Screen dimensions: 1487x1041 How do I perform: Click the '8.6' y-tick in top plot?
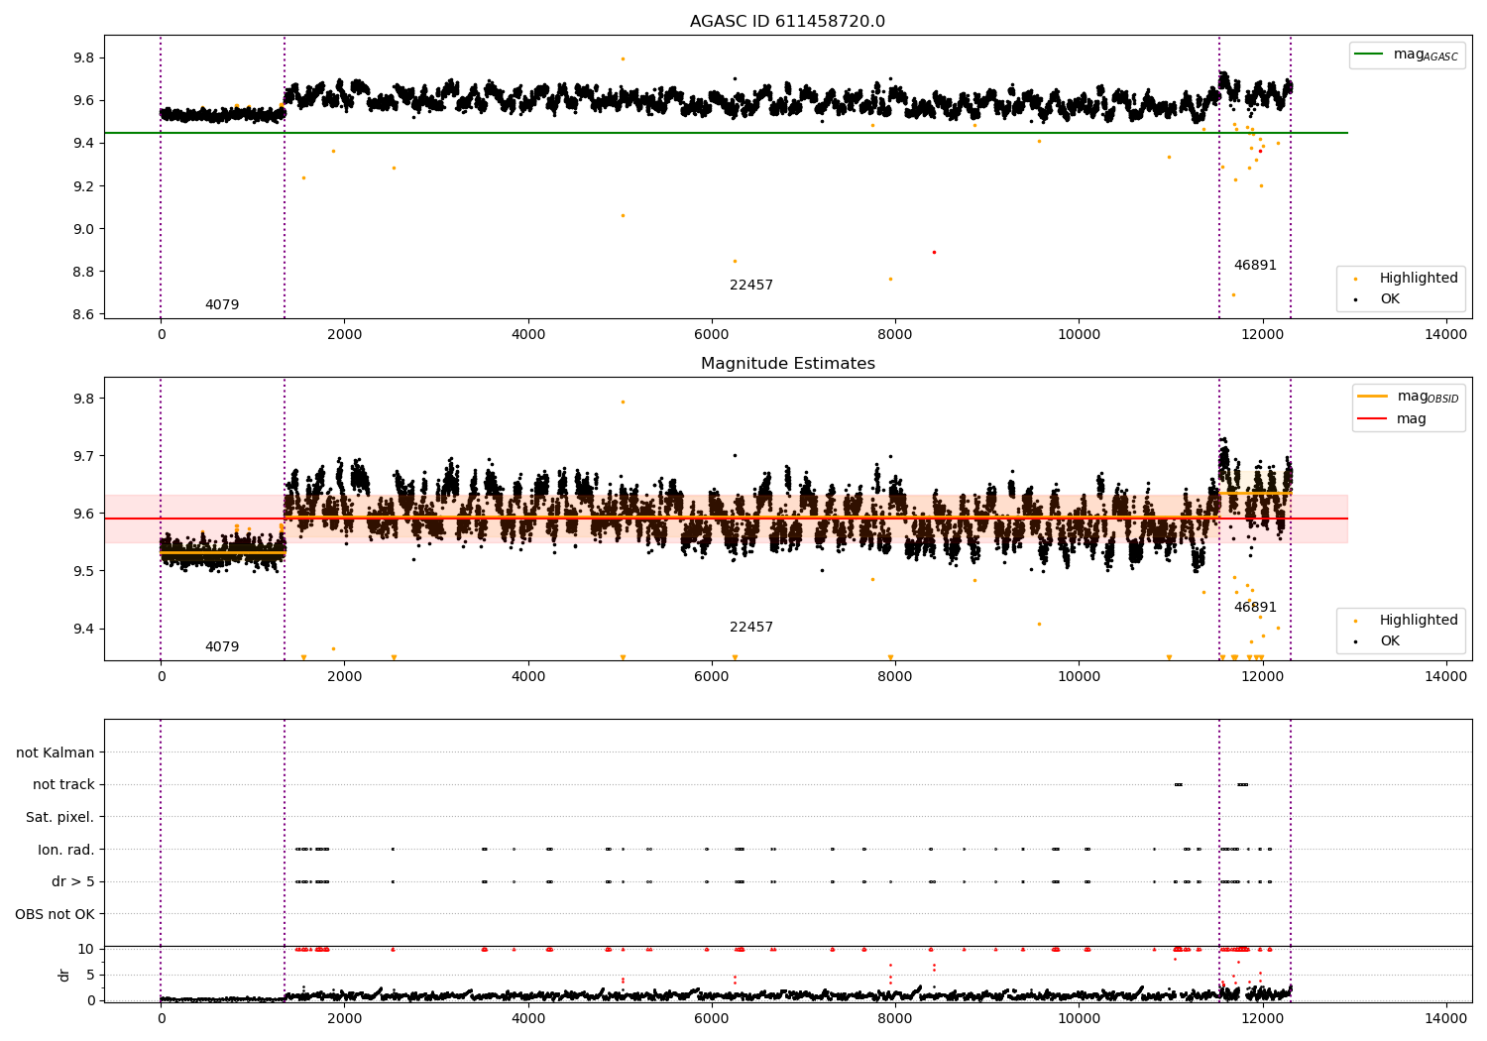[x=83, y=315]
